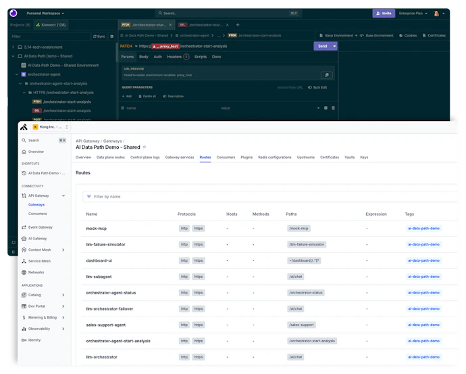Toggle Bulk Edit for query parameters
Image resolution: width=466 pixels, height=374 pixels.
317,87
